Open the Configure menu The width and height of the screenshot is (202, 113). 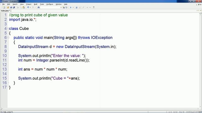click(x=50, y=4)
